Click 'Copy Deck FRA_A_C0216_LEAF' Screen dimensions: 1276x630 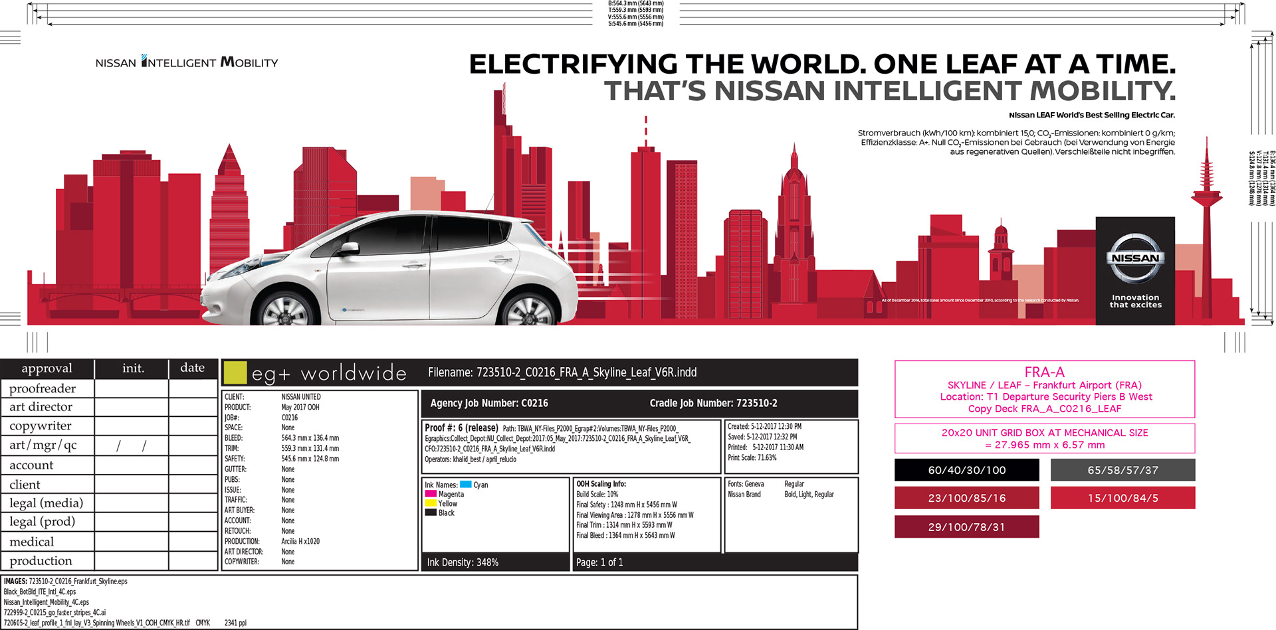pyautogui.click(x=1045, y=409)
